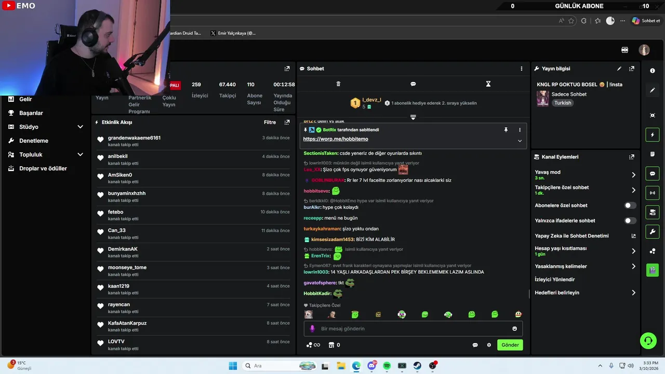Open the info icon in right sidebar

[x=653, y=70]
